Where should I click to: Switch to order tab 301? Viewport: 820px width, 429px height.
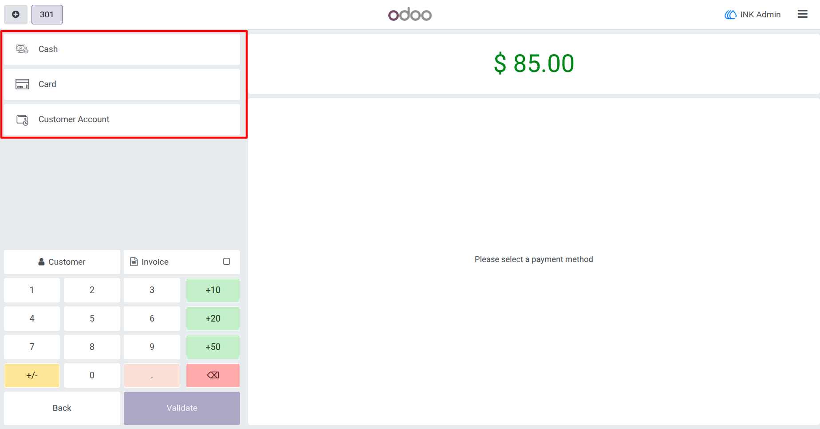pyautogui.click(x=47, y=15)
